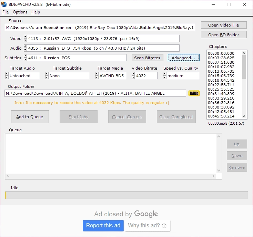This screenshot has height=237, width=253.
Task: Click the Target Audio Untouched field
Action: point(24,76)
